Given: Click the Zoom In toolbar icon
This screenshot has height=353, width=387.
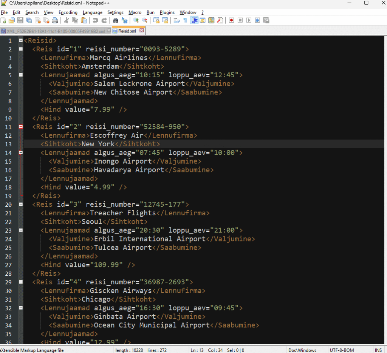Looking at the screenshot, I should pyautogui.click(x=136, y=20).
